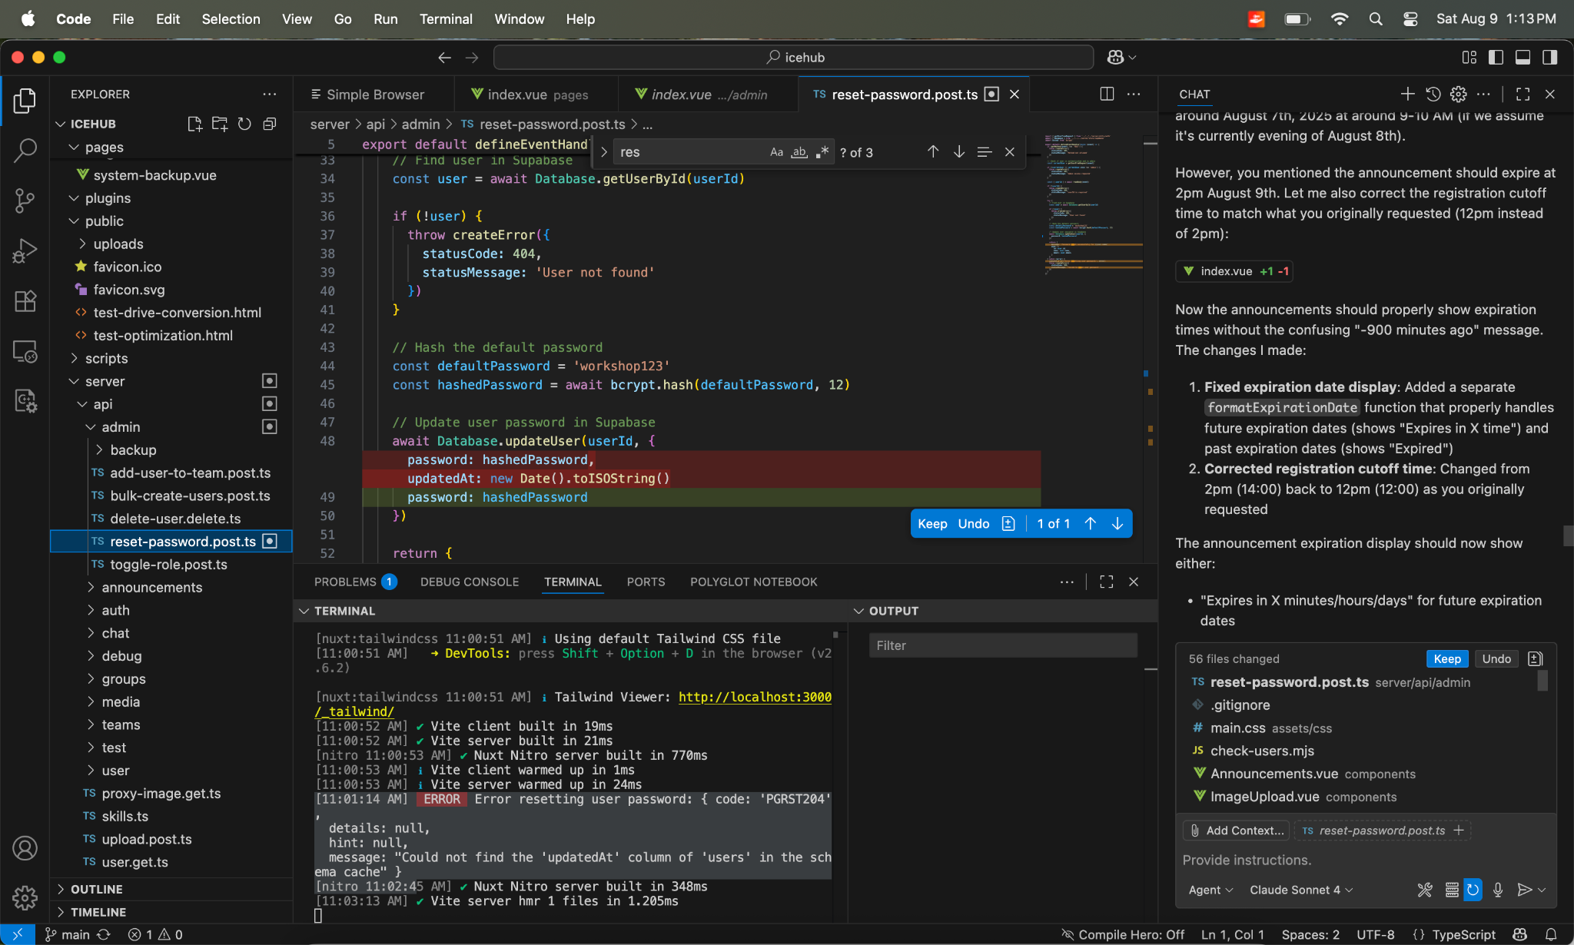
Task: Show chat history in Chat panel
Action: point(1433,94)
